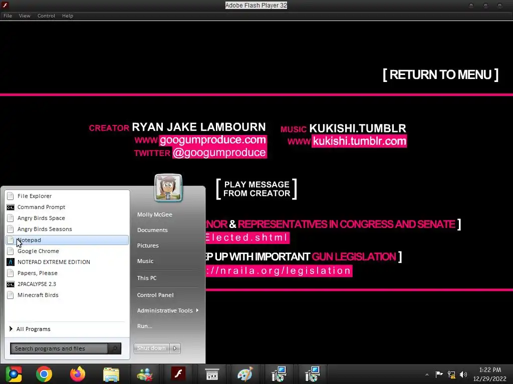Image resolution: width=513 pixels, height=384 pixels.
Task: Open the googumproduce.com link
Action: click(212, 140)
